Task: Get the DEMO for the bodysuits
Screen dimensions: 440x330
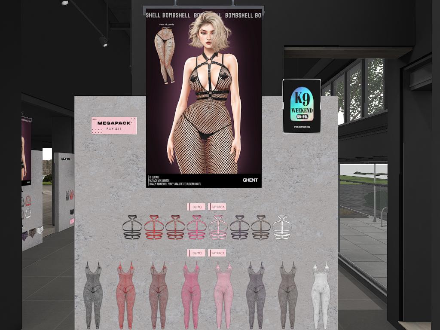Action: click(x=197, y=253)
